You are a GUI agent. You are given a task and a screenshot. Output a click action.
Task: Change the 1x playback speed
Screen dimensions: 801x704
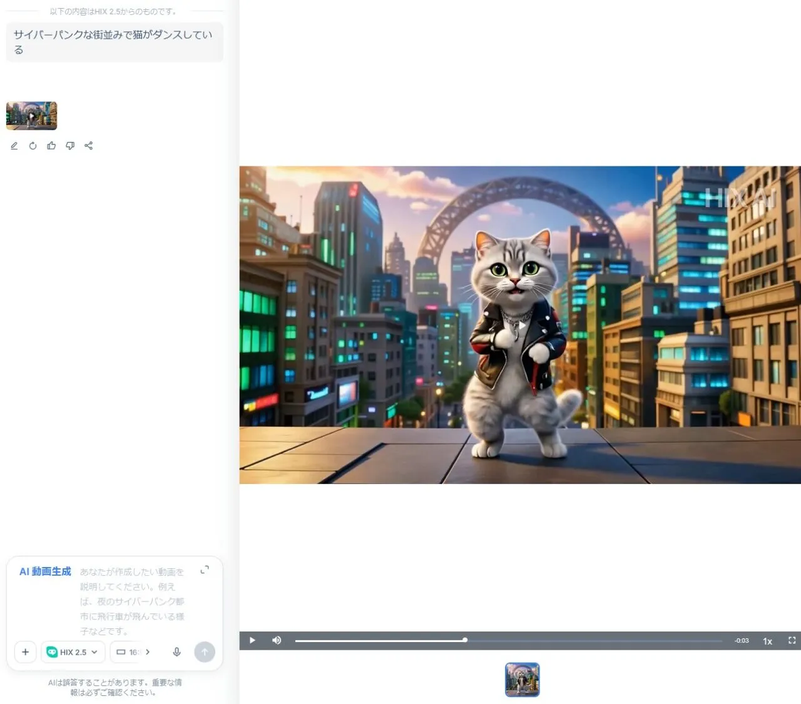(x=767, y=641)
